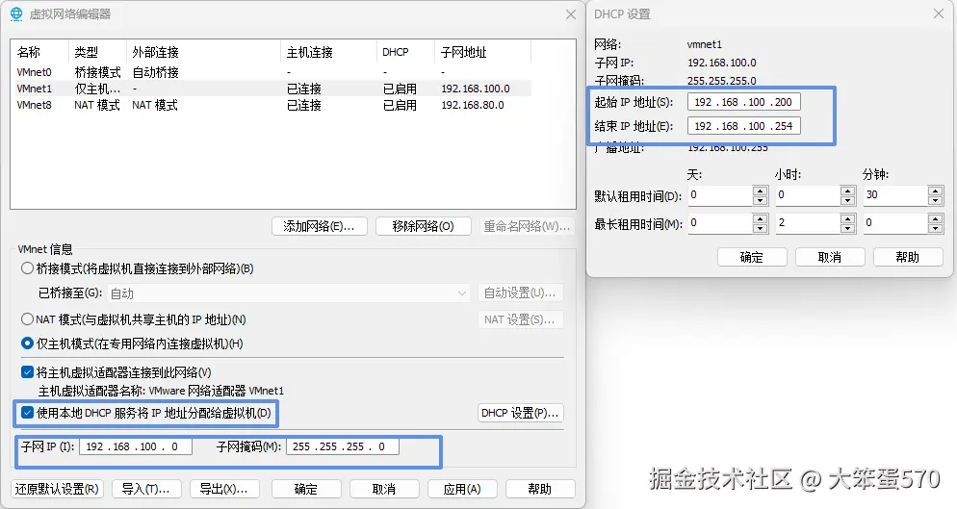This screenshot has height=509, width=957.
Task: Click NAT 设置 button
Action: tap(520, 319)
